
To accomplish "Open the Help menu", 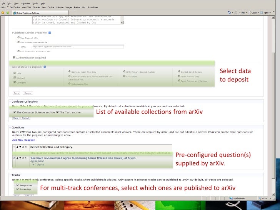I will (x=42, y=3).
